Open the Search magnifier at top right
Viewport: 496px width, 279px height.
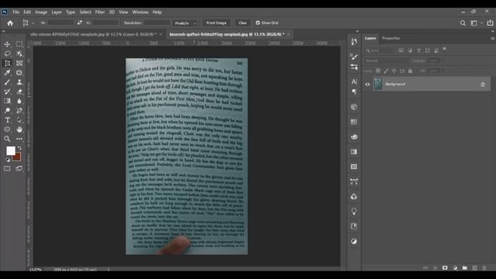pyautogui.click(x=463, y=23)
